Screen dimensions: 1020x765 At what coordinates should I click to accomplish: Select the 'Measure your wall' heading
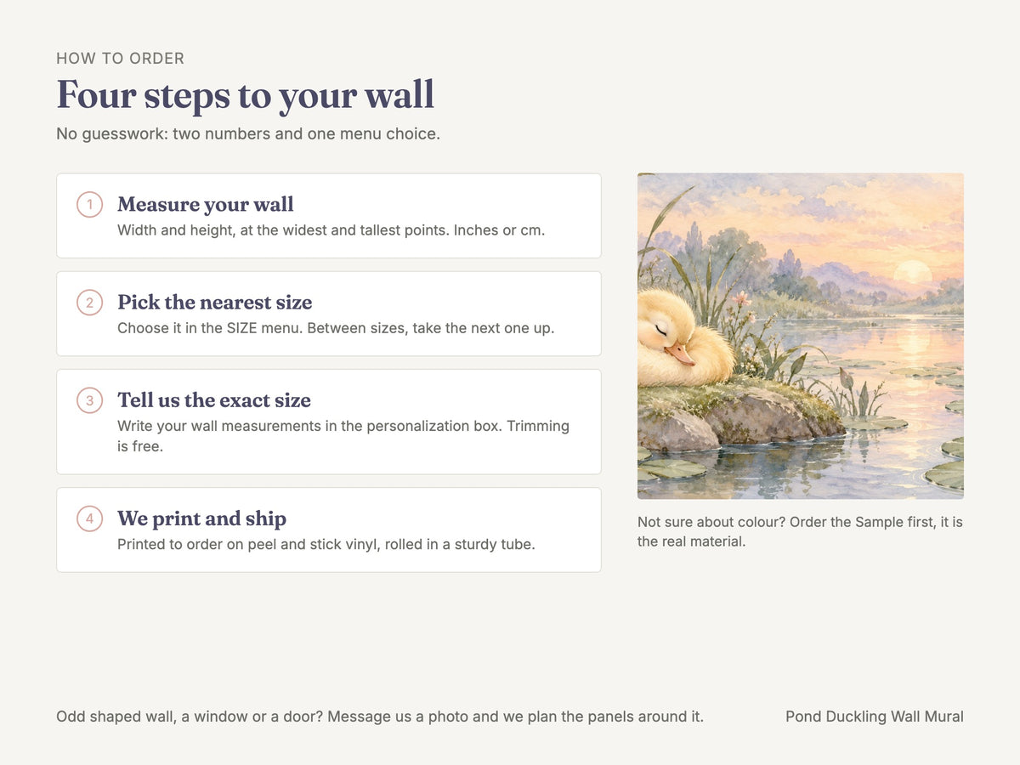click(206, 204)
